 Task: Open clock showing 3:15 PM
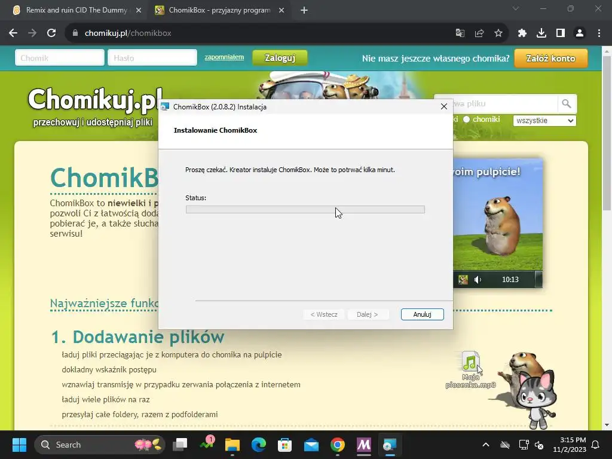(570, 445)
